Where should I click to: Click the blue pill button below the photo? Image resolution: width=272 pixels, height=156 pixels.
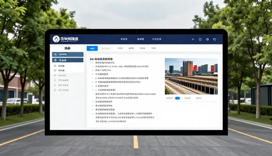(178, 98)
